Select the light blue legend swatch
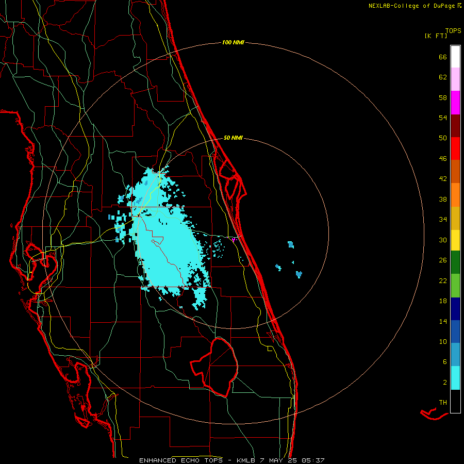464x464 pixels. coord(455,355)
